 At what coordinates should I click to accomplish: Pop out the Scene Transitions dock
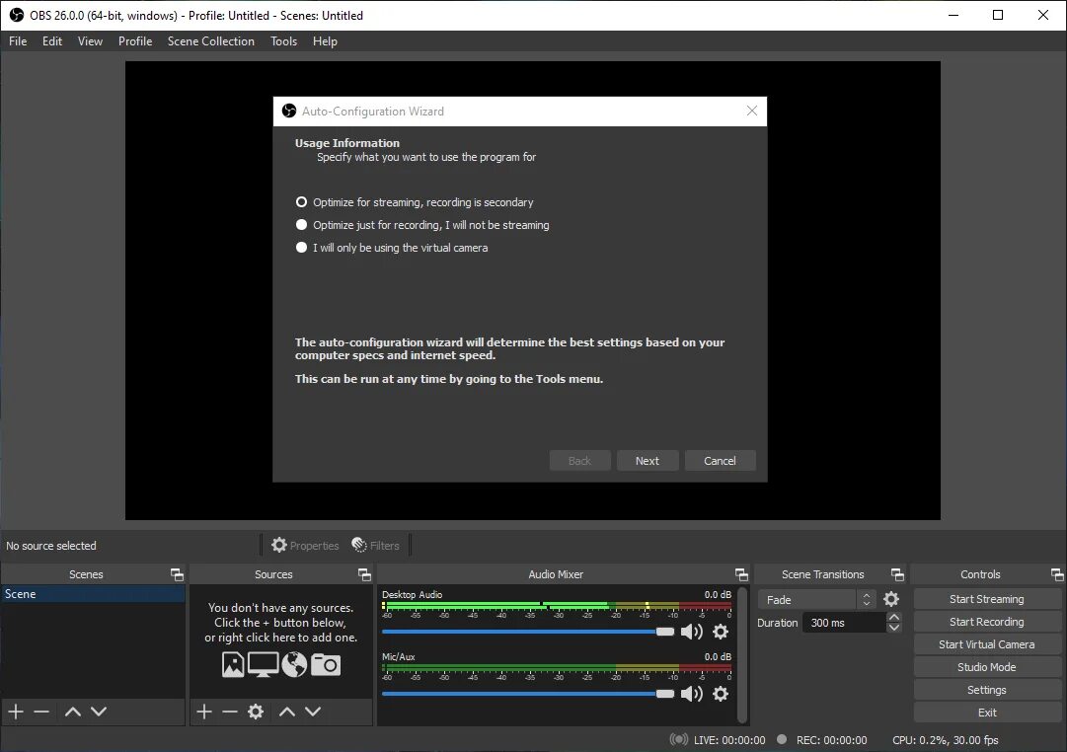[x=897, y=574]
